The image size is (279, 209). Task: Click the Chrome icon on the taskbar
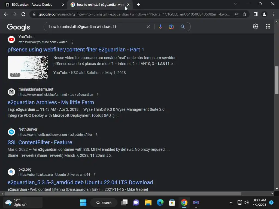(x=184, y=202)
